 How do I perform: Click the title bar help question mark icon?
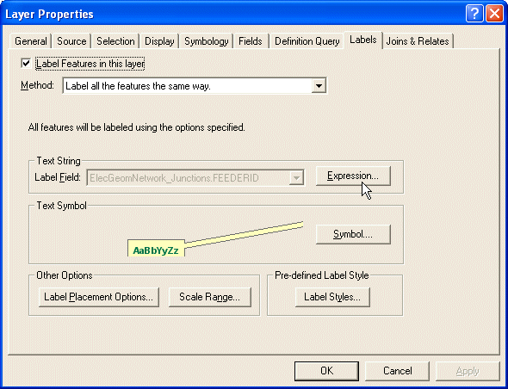coord(474,15)
